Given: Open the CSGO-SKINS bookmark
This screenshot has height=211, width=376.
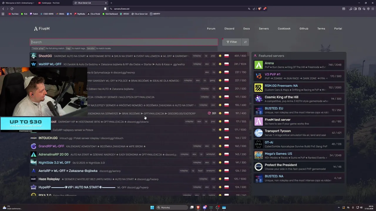Looking at the screenshot, I should [x=47, y=14].
